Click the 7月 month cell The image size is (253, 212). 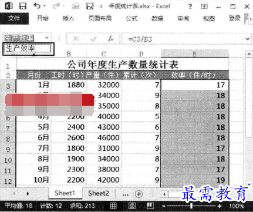[33, 148]
